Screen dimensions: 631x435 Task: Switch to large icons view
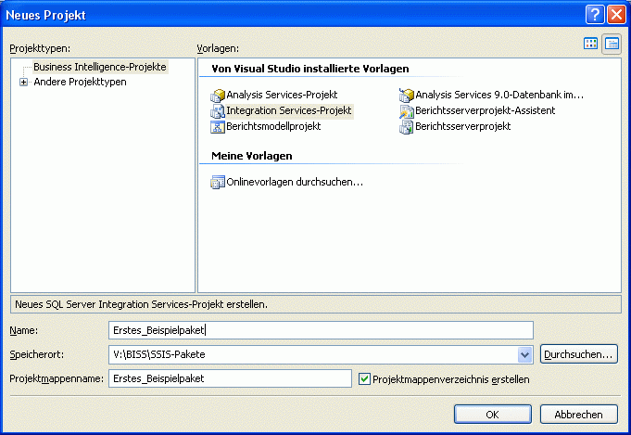click(x=590, y=44)
